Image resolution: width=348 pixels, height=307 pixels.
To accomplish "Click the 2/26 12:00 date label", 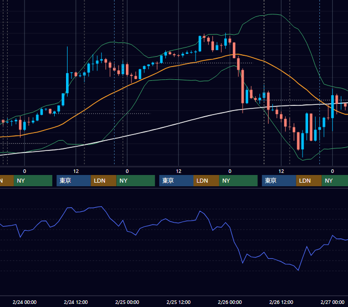I will click(281, 302).
